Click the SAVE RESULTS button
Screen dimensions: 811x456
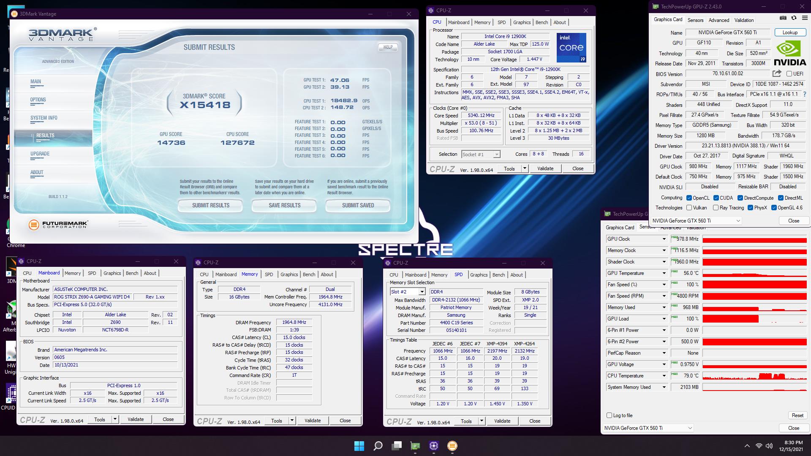coord(284,205)
